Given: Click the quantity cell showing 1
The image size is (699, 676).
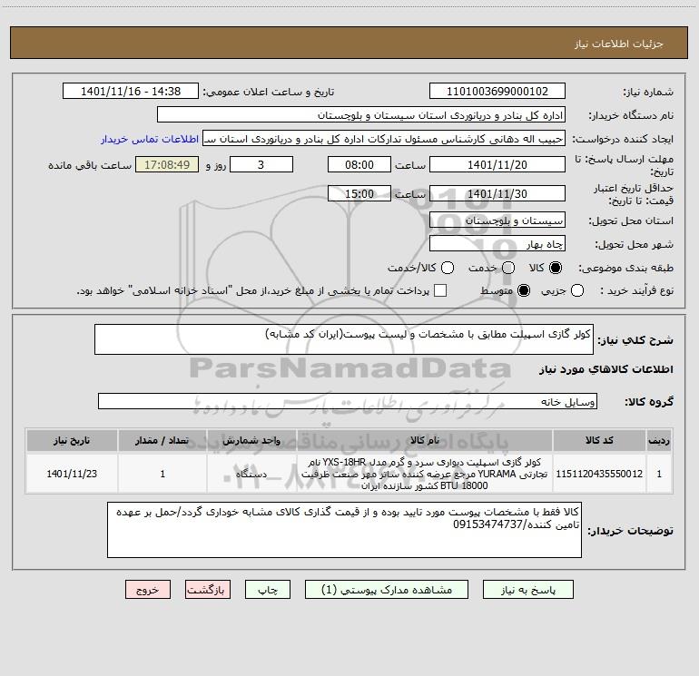Looking at the screenshot, I should click(162, 474).
